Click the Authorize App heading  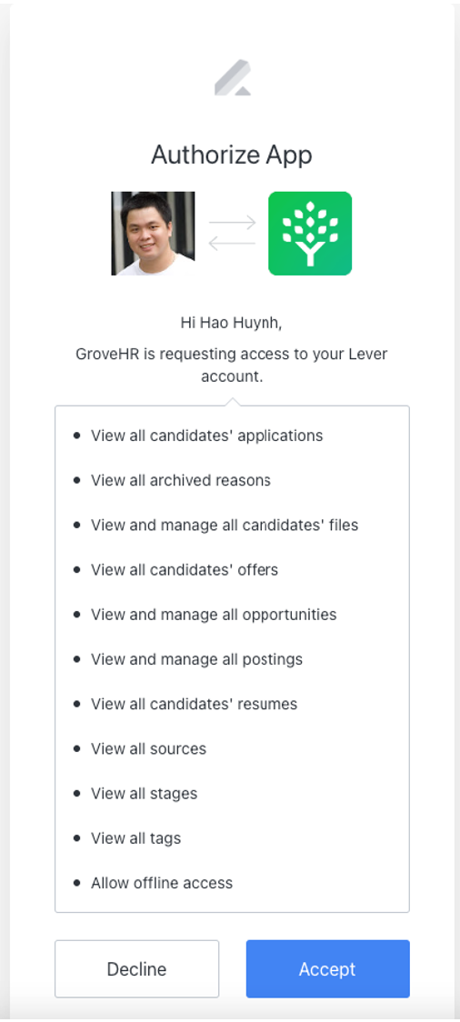click(232, 155)
